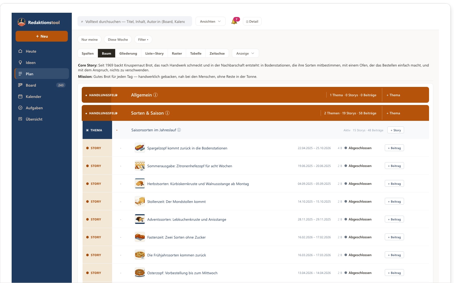This screenshot has height=283, width=454.
Task: Open Übersicht via its sidebar icon
Action: pyautogui.click(x=20, y=119)
